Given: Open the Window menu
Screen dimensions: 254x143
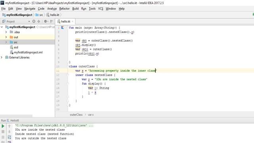Looking at the screenshot, I should 111,9.
